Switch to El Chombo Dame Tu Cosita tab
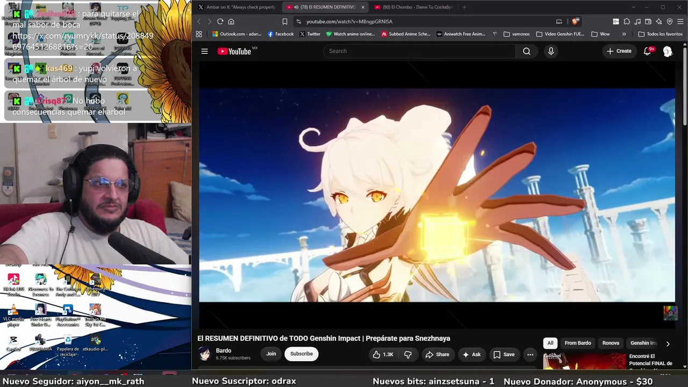This screenshot has height=387, width=688. (x=414, y=7)
